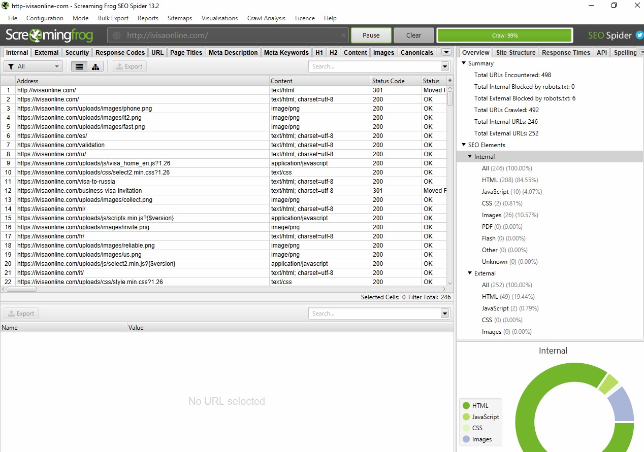Open the Bulk Export menu
Image resolution: width=644 pixels, height=452 pixels.
(x=113, y=18)
